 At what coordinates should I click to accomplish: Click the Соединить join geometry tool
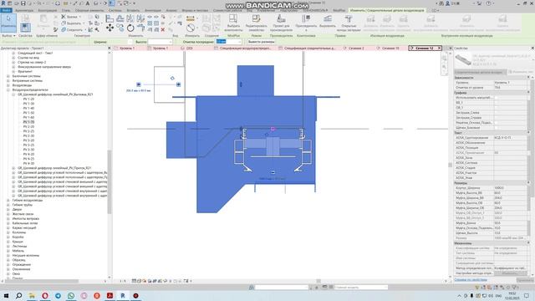[72, 30]
